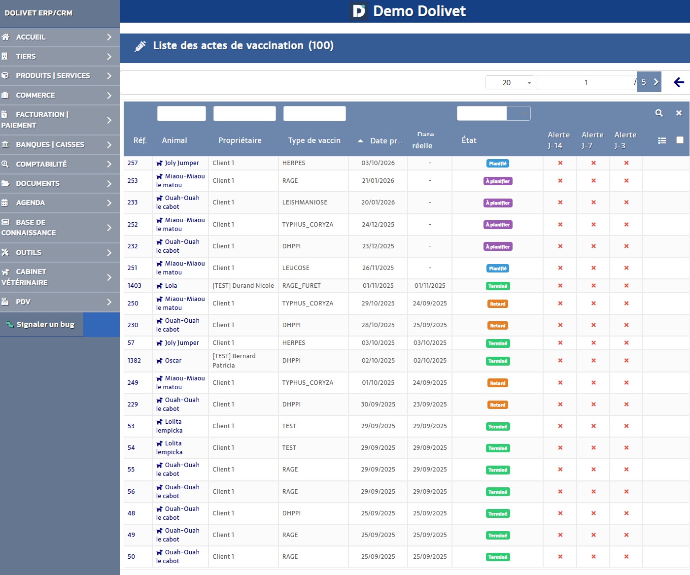Toggle Alerte J-3 for row 1403
The image size is (690, 575).
[x=626, y=286]
